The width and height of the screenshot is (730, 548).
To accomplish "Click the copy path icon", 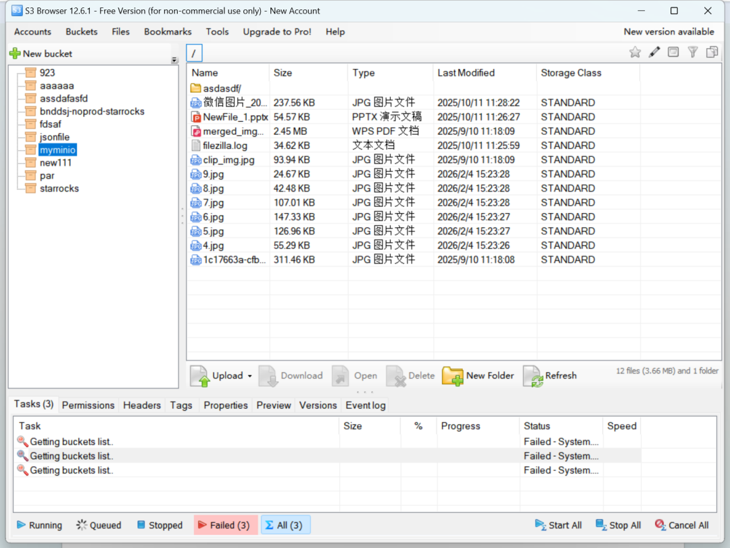I will click(712, 52).
